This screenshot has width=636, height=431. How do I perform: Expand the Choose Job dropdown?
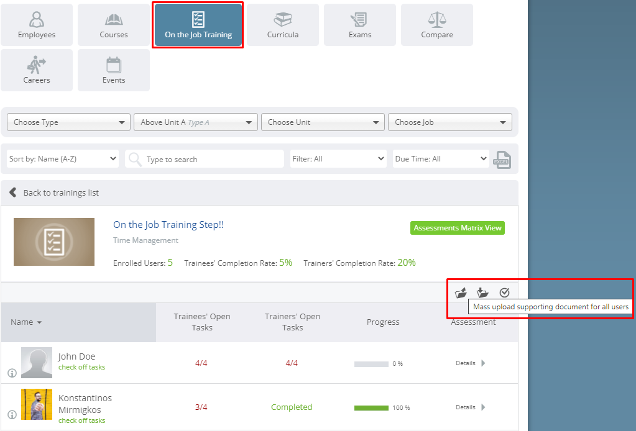tap(450, 122)
